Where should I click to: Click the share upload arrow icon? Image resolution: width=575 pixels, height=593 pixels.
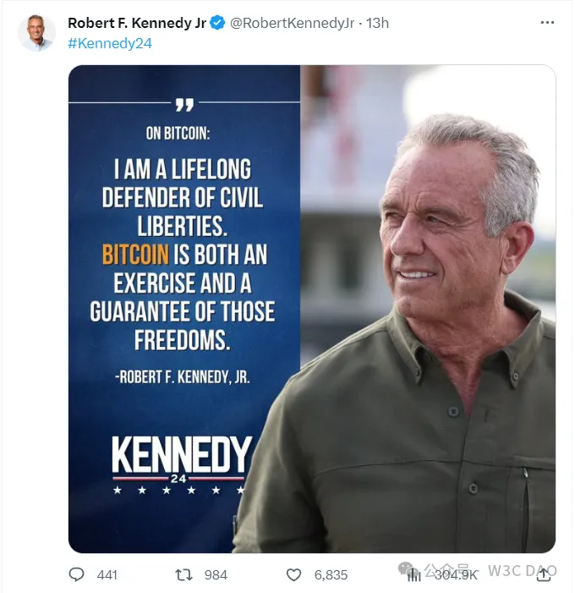point(545,574)
